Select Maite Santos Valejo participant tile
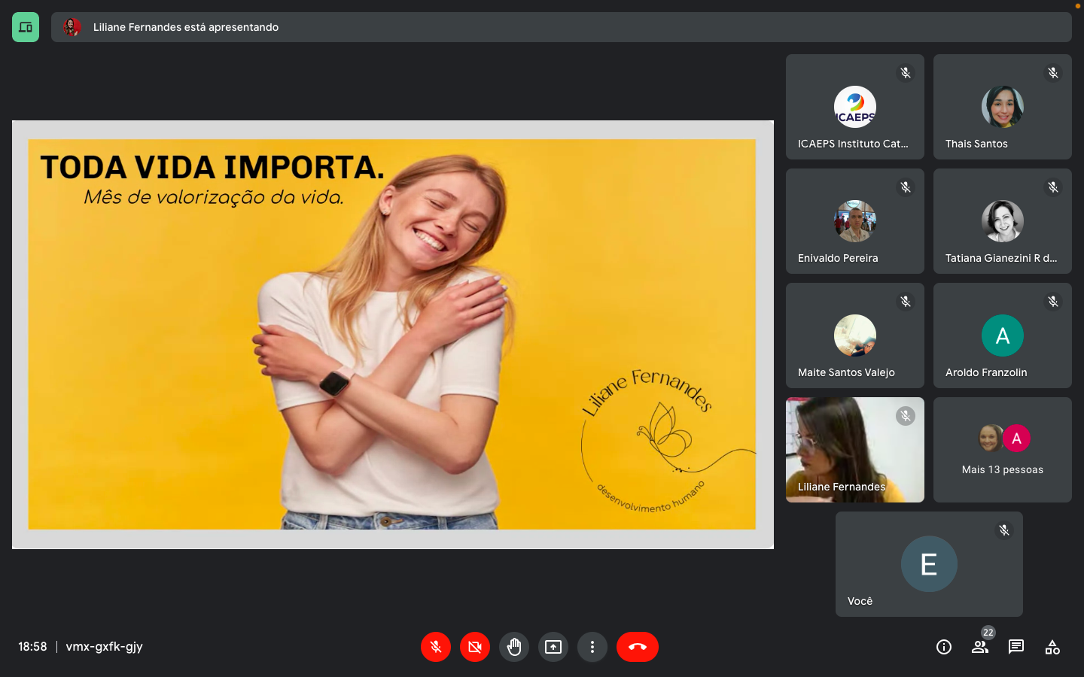The image size is (1084, 677). [855, 335]
